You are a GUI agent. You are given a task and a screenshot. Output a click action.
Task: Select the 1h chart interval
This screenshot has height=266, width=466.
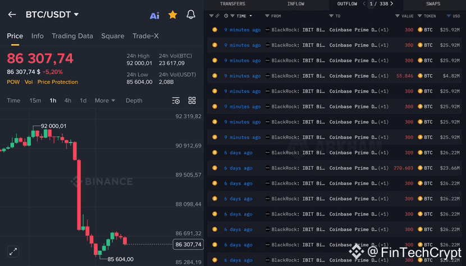point(53,100)
